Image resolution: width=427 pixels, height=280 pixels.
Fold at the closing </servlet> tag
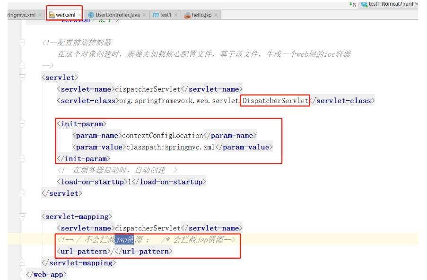pyautogui.click(x=22, y=193)
